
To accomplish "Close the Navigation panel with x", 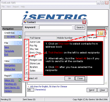I will point(106,29).
